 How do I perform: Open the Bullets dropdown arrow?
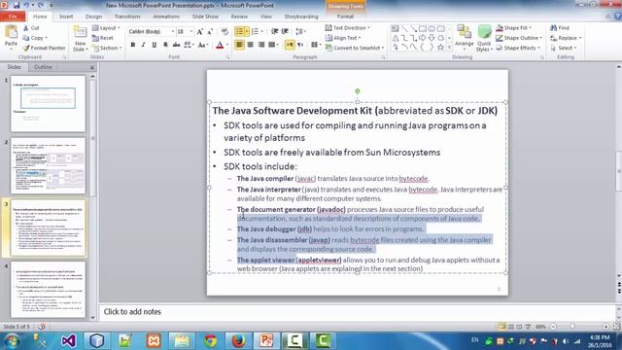click(x=247, y=31)
